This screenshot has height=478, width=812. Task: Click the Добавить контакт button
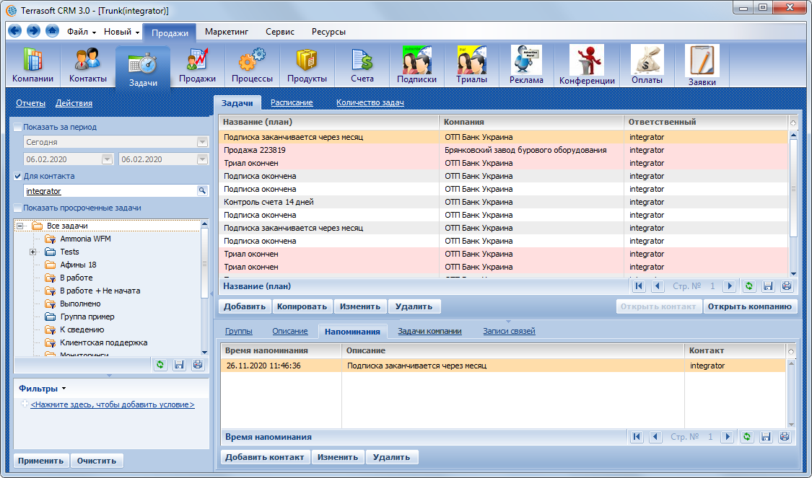[x=266, y=457]
